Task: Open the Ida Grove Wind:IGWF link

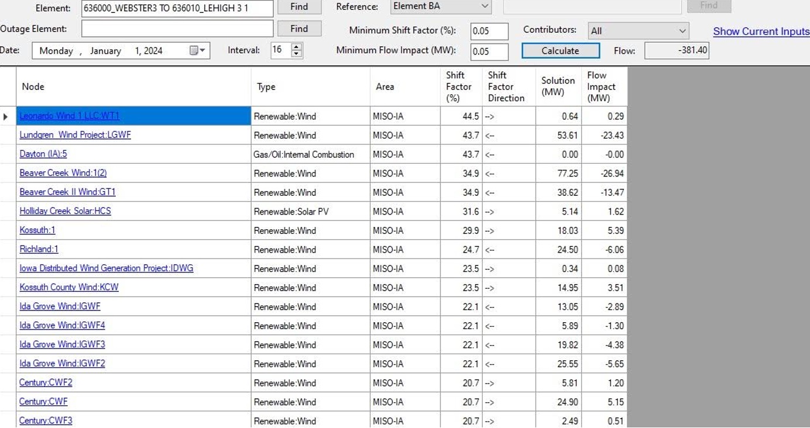Action: point(60,306)
